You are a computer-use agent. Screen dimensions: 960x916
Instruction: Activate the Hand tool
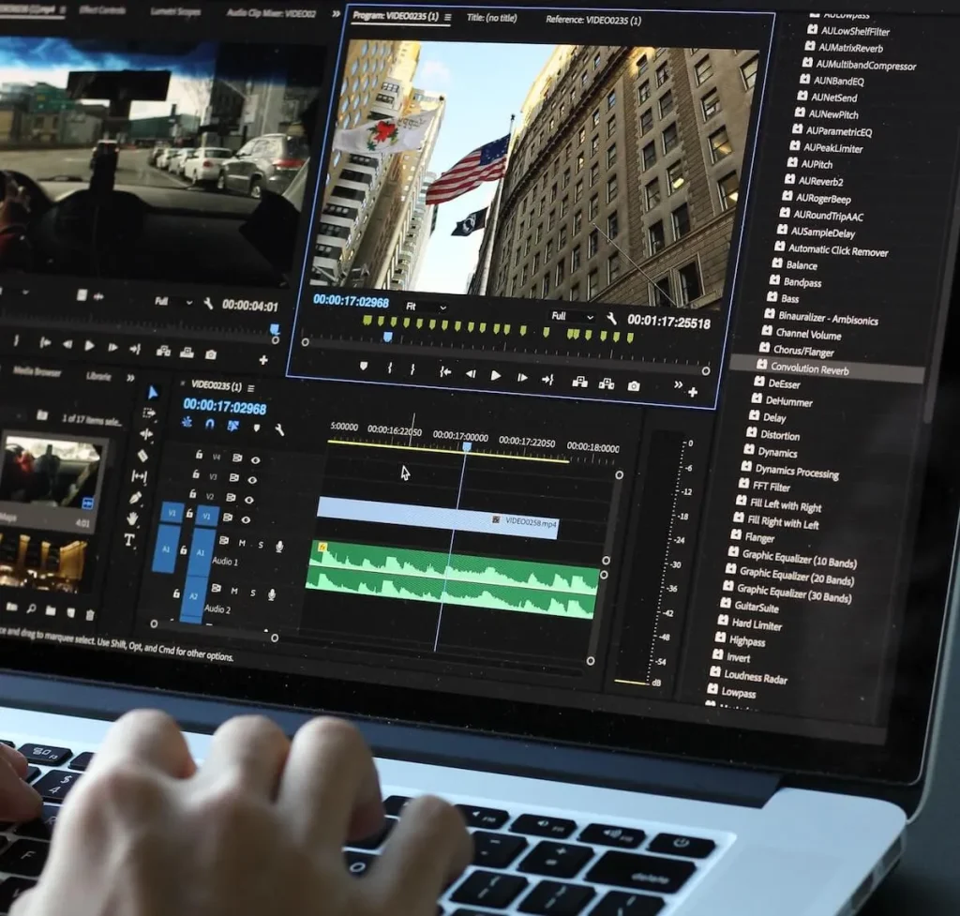point(133,518)
